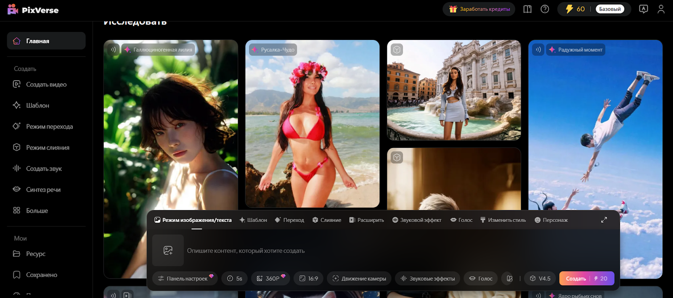Switch to Изменить стиль tab
The image size is (673, 298).
pos(503,220)
